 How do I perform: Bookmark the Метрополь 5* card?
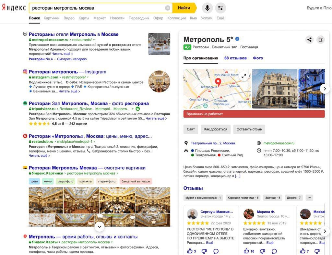pyautogui.click(x=321, y=39)
